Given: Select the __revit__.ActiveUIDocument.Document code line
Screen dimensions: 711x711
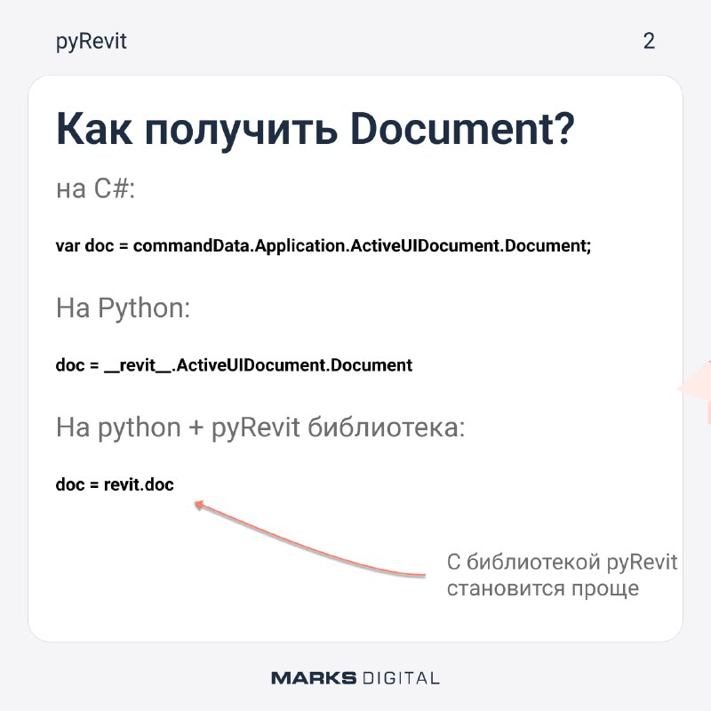Looking at the screenshot, I should click(x=234, y=365).
